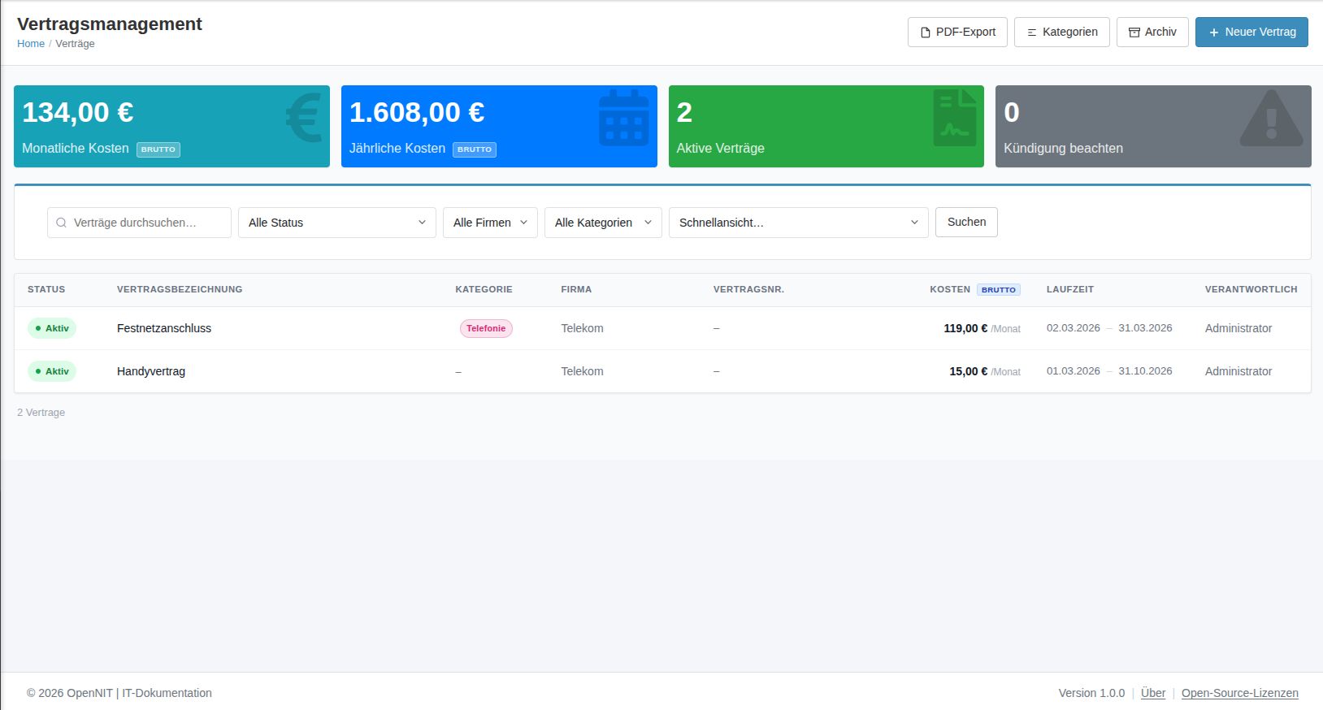Click the magnifier icon in the search field

[61, 223]
